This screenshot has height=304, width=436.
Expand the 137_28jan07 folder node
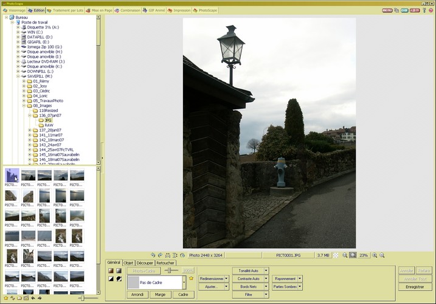click(x=30, y=130)
